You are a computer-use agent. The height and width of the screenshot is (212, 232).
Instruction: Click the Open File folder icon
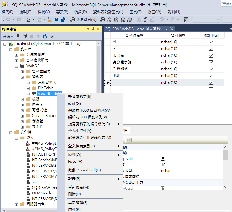tap(50, 19)
